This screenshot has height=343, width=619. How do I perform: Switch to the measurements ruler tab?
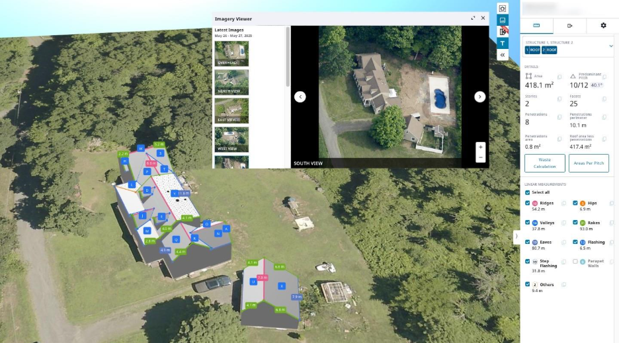pyautogui.click(x=536, y=26)
